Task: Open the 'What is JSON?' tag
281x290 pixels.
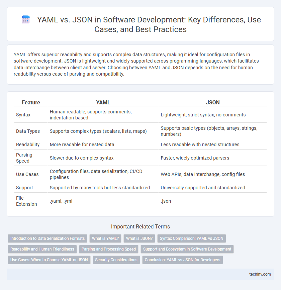Action: (x=139, y=238)
